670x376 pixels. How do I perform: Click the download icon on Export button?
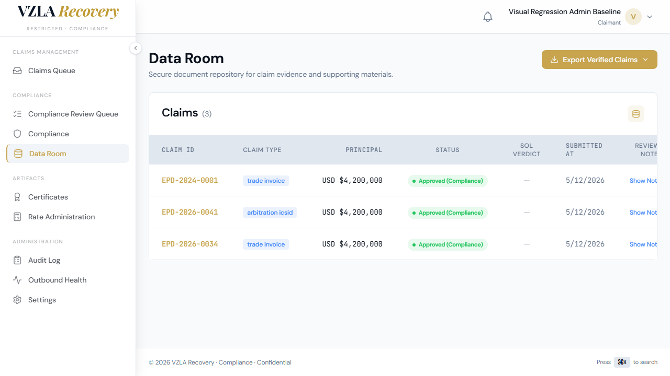pos(554,60)
